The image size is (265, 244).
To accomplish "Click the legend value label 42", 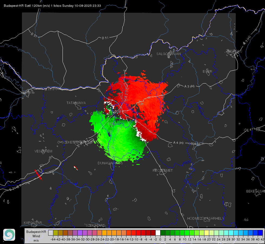I will 263,239.
